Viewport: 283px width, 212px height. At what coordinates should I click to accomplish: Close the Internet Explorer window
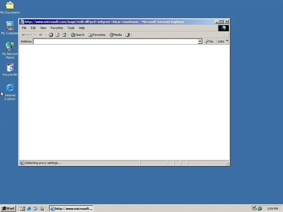[227, 22]
